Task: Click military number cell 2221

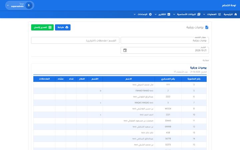Action: 168,115
